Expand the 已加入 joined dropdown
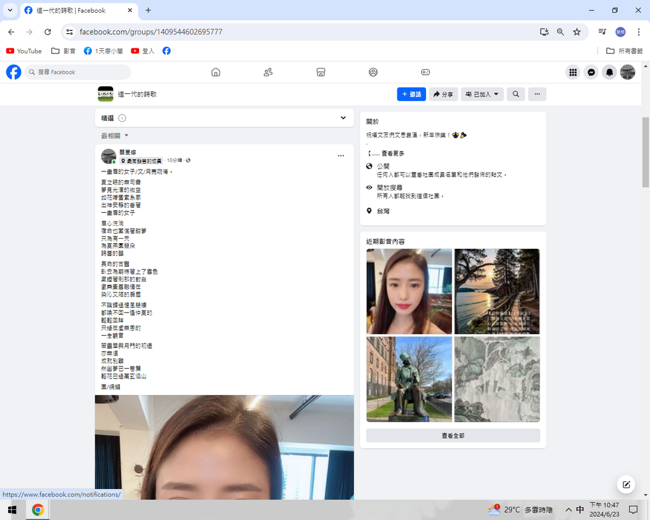This screenshot has width=650, height=520. point(482,94)
